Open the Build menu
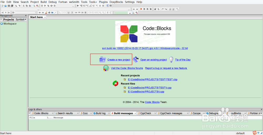263x135 pixels. pyautogui.click(x=44, y=2)
